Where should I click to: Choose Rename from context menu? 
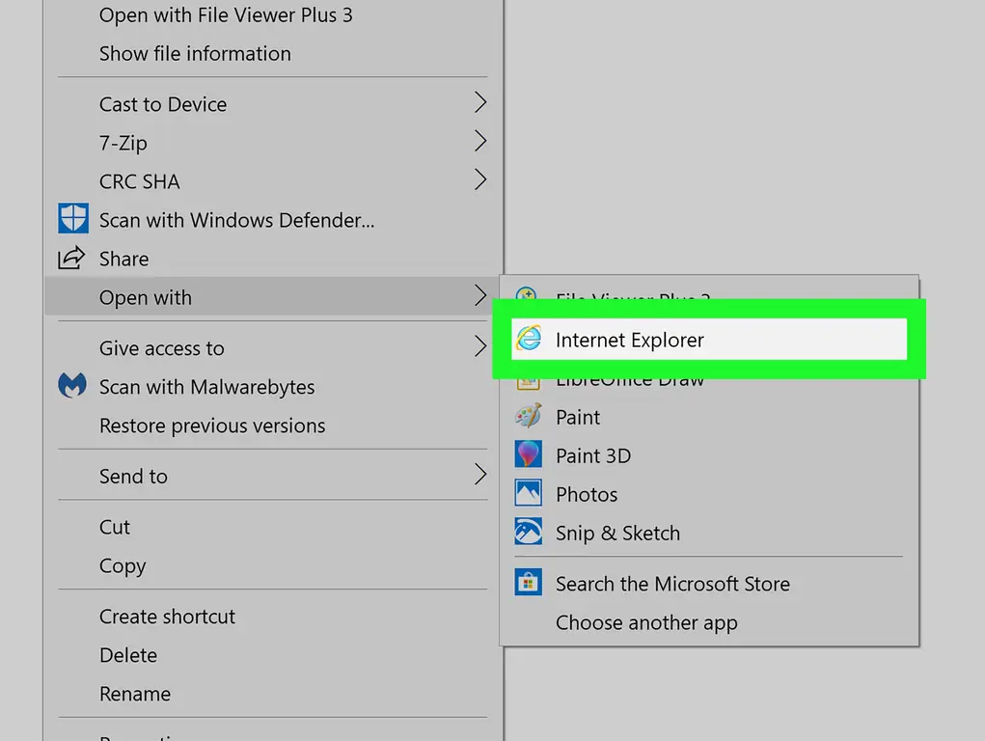pyautogui.click(x=273, y=694)
